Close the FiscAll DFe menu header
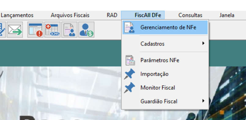246x120 pixels. pyautogui.click(x=143, y=15)
